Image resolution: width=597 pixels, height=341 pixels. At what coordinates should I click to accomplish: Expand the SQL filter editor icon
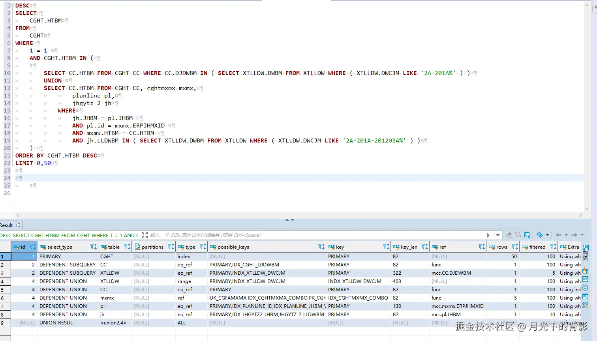(x=145, y=235)
